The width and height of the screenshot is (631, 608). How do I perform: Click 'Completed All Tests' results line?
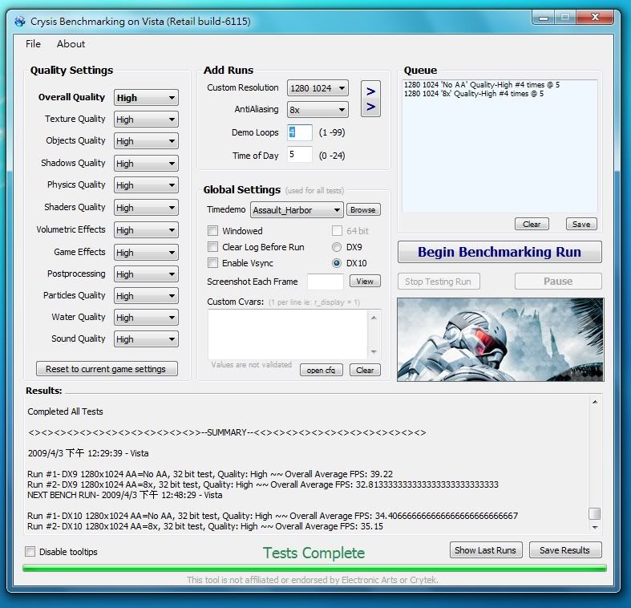(x=65, y=411)
